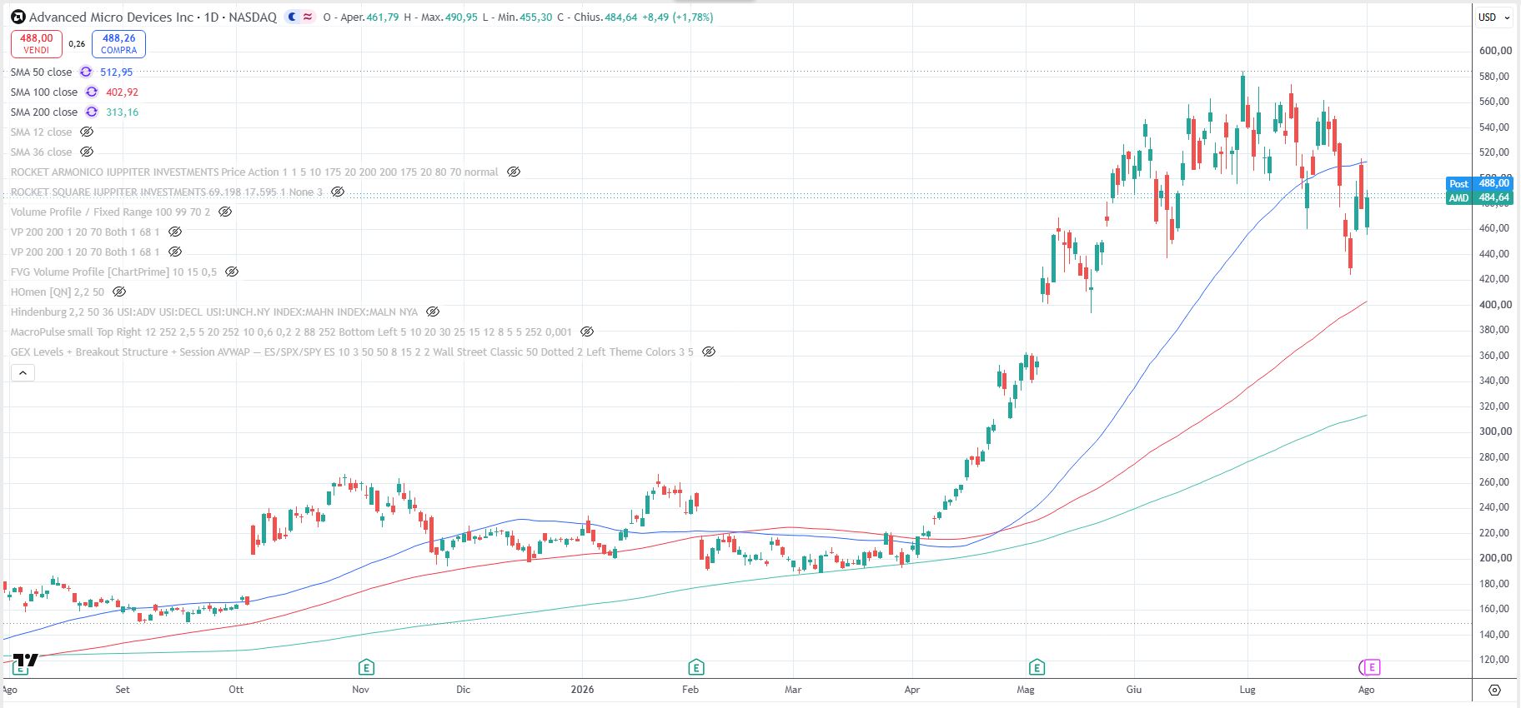Click the +8,49 (+1,78%) change value
Viewport: 1521px width, 708px height.
point(677,17)
